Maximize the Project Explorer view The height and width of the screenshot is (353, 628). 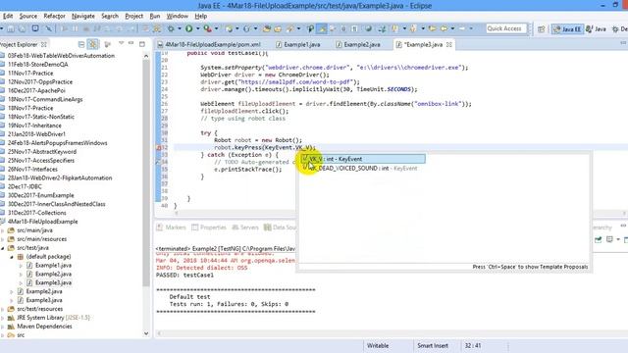(x=142, y=44)
